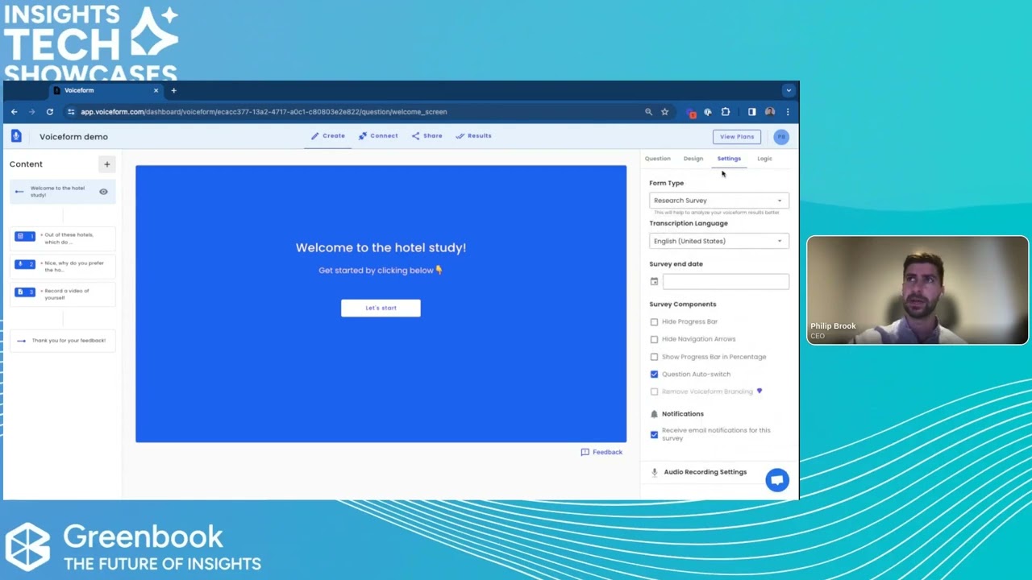This screenshot has height=580, width=1032.
Task: Check Hide Progress Bar
Action: (x=654, y=321)
